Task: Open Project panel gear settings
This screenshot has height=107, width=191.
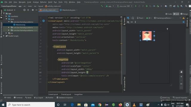Action: click(x=33, y=10)
